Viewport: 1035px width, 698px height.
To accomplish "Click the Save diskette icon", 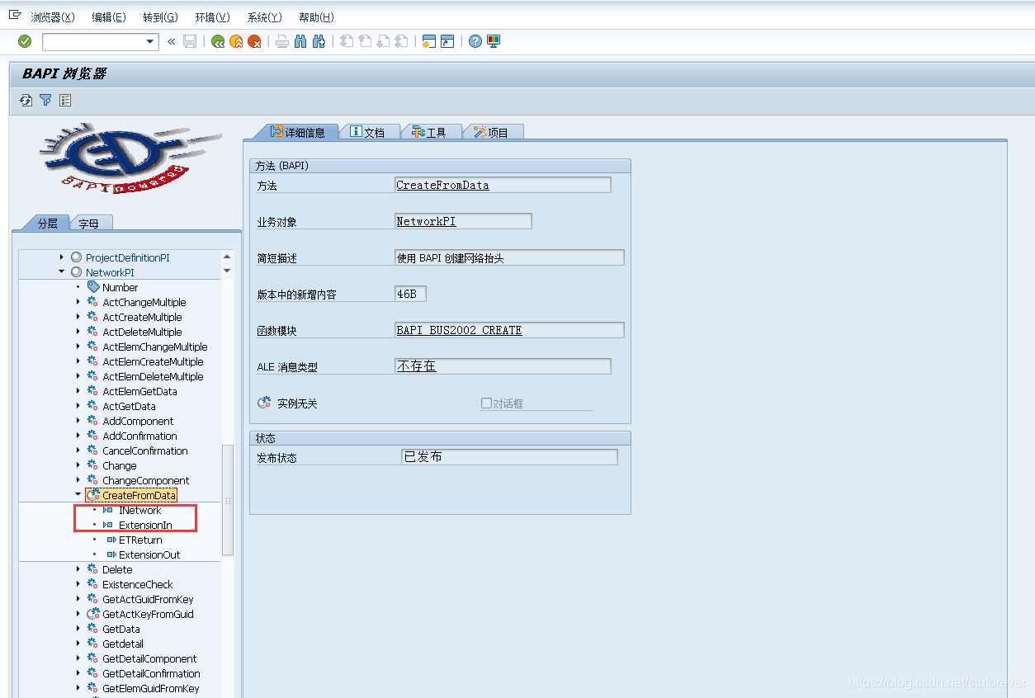I will click(190, 41).
